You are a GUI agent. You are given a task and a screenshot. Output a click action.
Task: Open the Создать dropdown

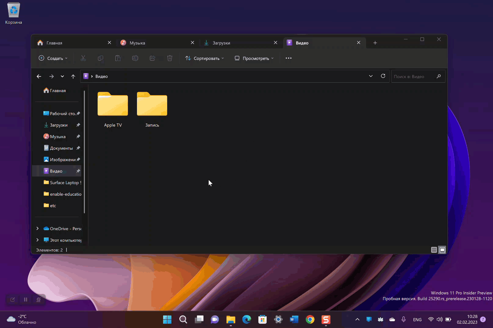coord(53,58)
